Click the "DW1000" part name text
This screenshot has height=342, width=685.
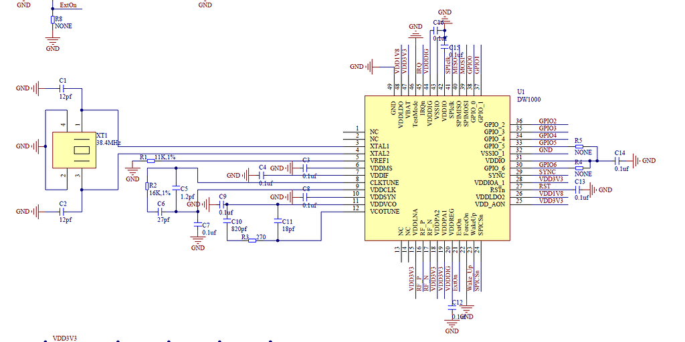(529, 100)
